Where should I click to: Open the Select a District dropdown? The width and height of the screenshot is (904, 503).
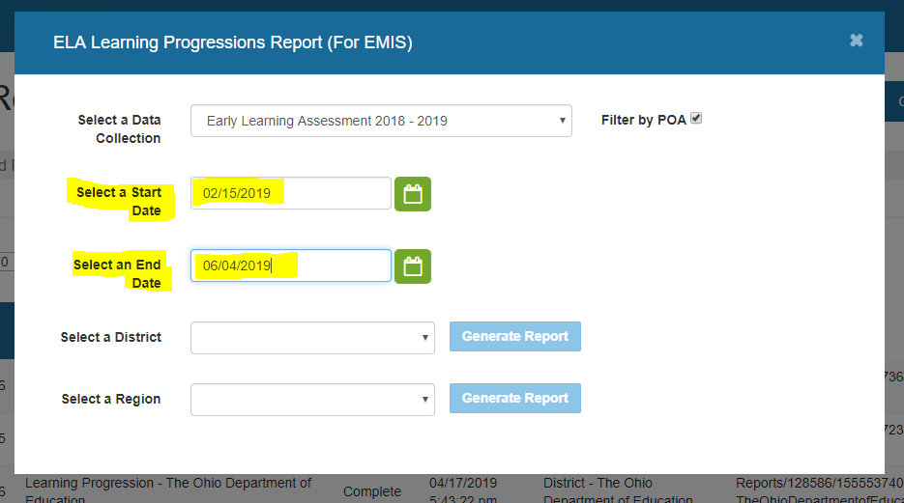(x=312, y=338)
